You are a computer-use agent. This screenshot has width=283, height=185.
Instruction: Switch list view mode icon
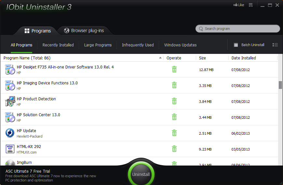point(275,45)
